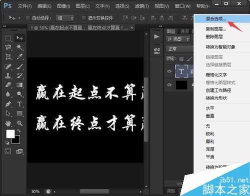Select the Dodge tool
Image resolution: width=250 pixels, height=196 pixels.
point(19,94)
